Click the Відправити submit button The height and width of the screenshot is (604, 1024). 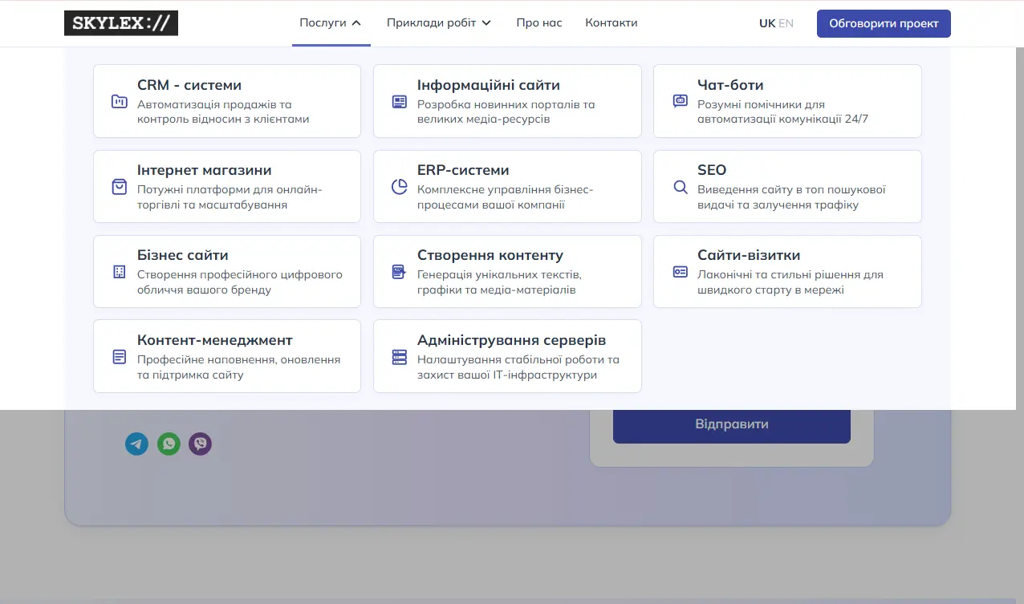pos(732,424)
